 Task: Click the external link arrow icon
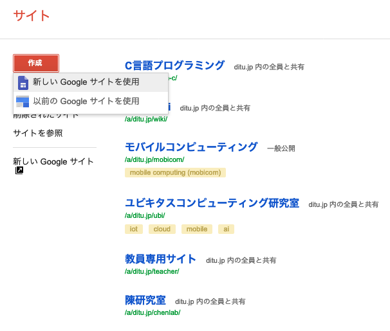[x=19, y=170]
